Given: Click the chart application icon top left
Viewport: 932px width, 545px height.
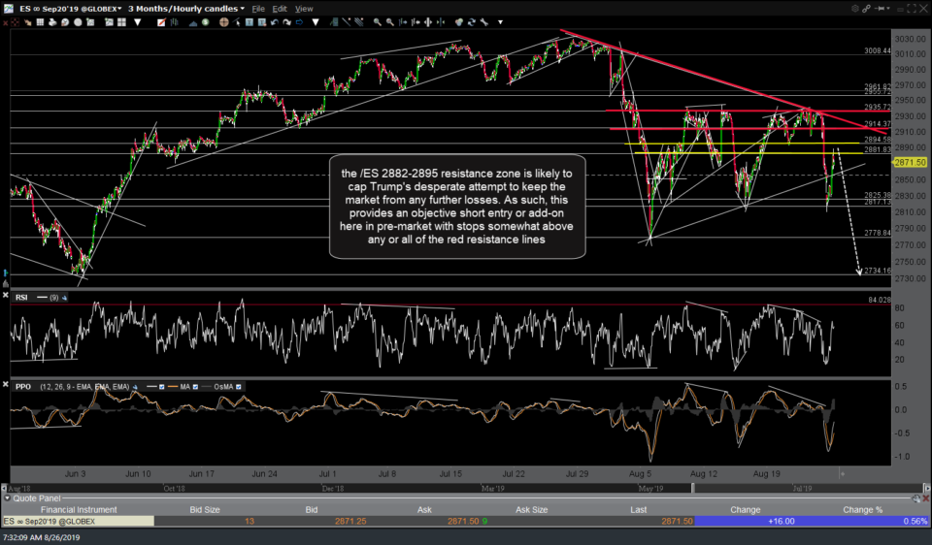Looking at the screenshot, I should (8, 9).
